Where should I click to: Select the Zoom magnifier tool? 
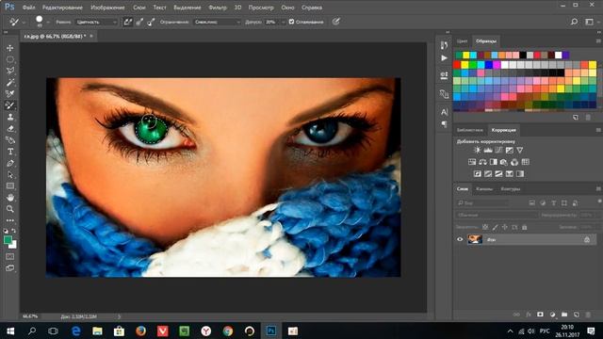click(x=10, y=209)
